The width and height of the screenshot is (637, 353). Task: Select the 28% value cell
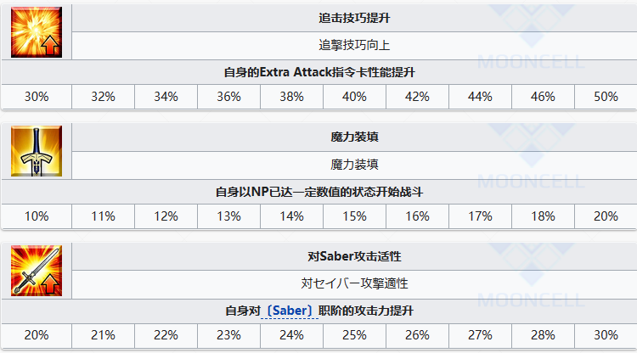tap(543, 336)
